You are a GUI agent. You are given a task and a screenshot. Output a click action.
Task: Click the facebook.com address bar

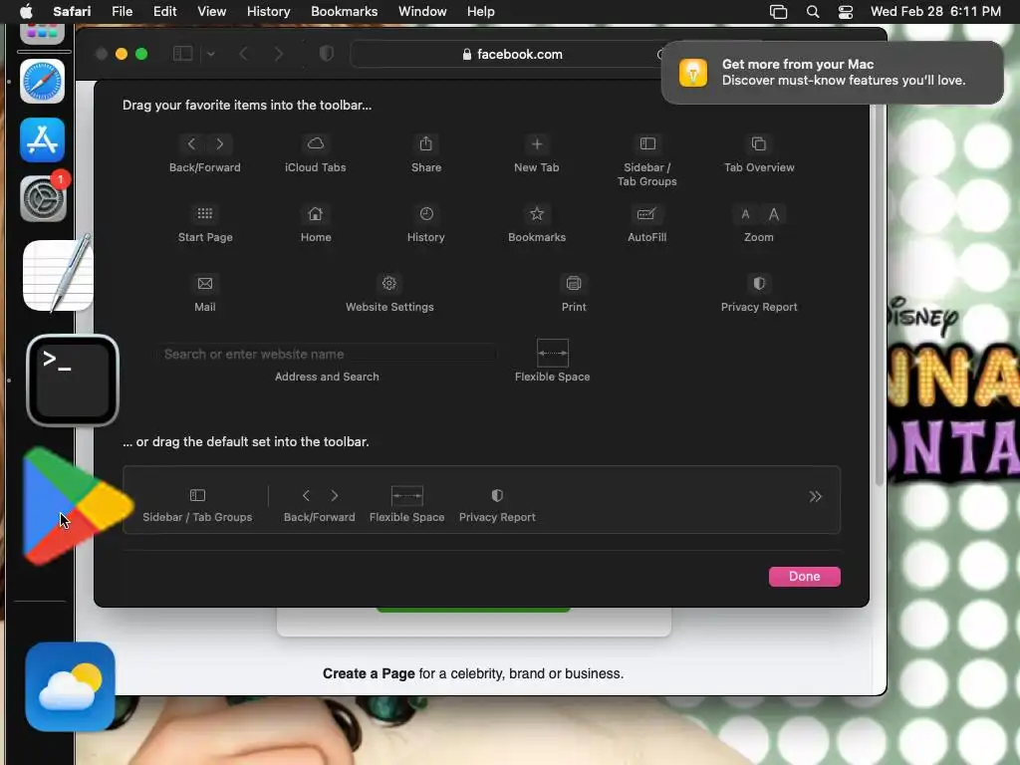512,54
